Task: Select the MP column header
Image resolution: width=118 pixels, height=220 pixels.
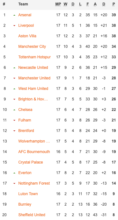Action: pyautogui.click(x=58, y=4)
